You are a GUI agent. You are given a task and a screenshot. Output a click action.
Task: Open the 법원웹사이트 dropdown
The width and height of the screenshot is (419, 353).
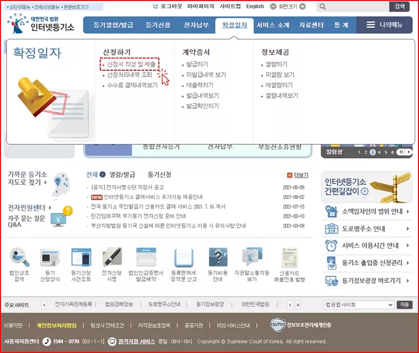[x=359, y=305]
